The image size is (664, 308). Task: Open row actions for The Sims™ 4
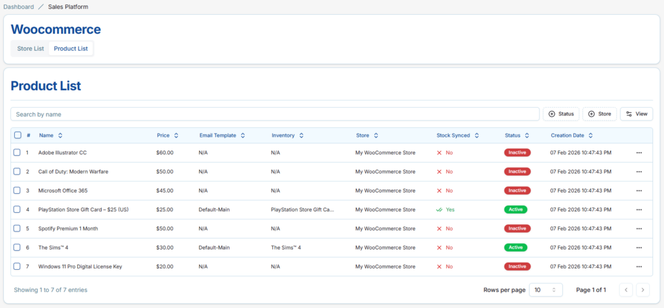(639, 248)
